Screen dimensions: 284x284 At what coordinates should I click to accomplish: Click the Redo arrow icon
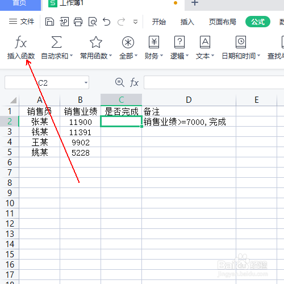(121, 22)
